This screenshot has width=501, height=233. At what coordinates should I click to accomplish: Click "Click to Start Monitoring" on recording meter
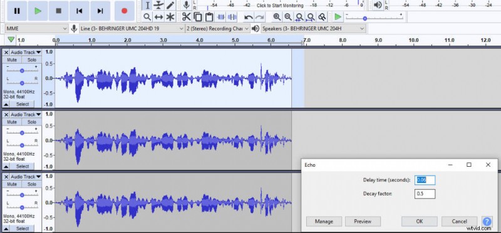point(280,6)
